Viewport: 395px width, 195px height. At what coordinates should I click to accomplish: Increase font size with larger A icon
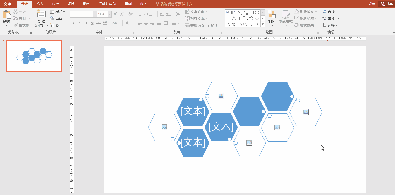[115, 14]
